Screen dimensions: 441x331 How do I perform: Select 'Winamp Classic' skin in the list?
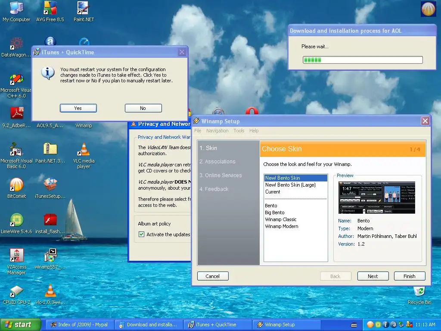295,219
